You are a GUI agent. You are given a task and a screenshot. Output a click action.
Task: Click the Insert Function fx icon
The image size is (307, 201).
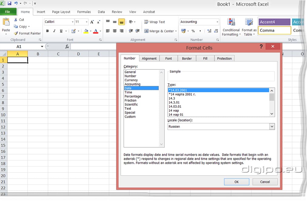pyautogui.click(x=67, y=47)
